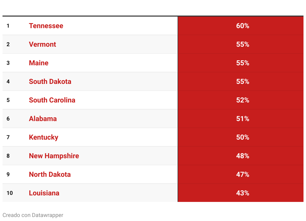Screen dimensions: 306x221
Task: Click the 47% value cell
Action: [x=243, y=175]
